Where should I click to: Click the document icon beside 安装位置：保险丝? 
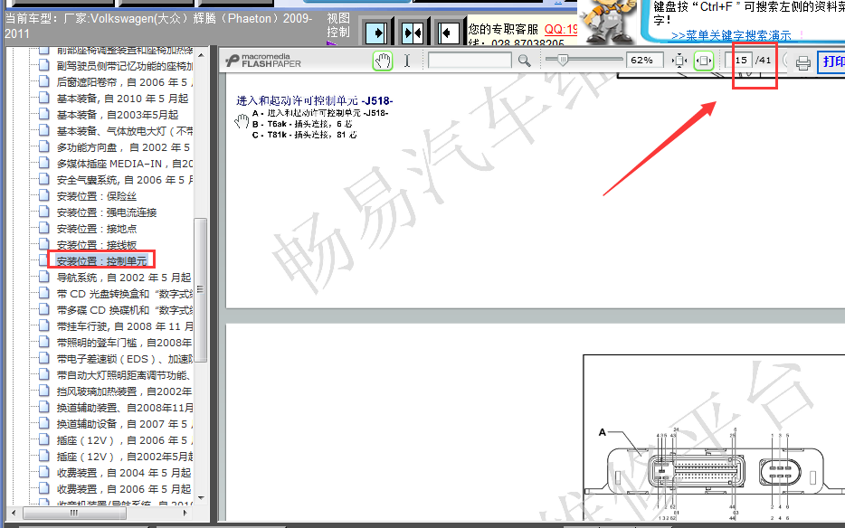44,195
